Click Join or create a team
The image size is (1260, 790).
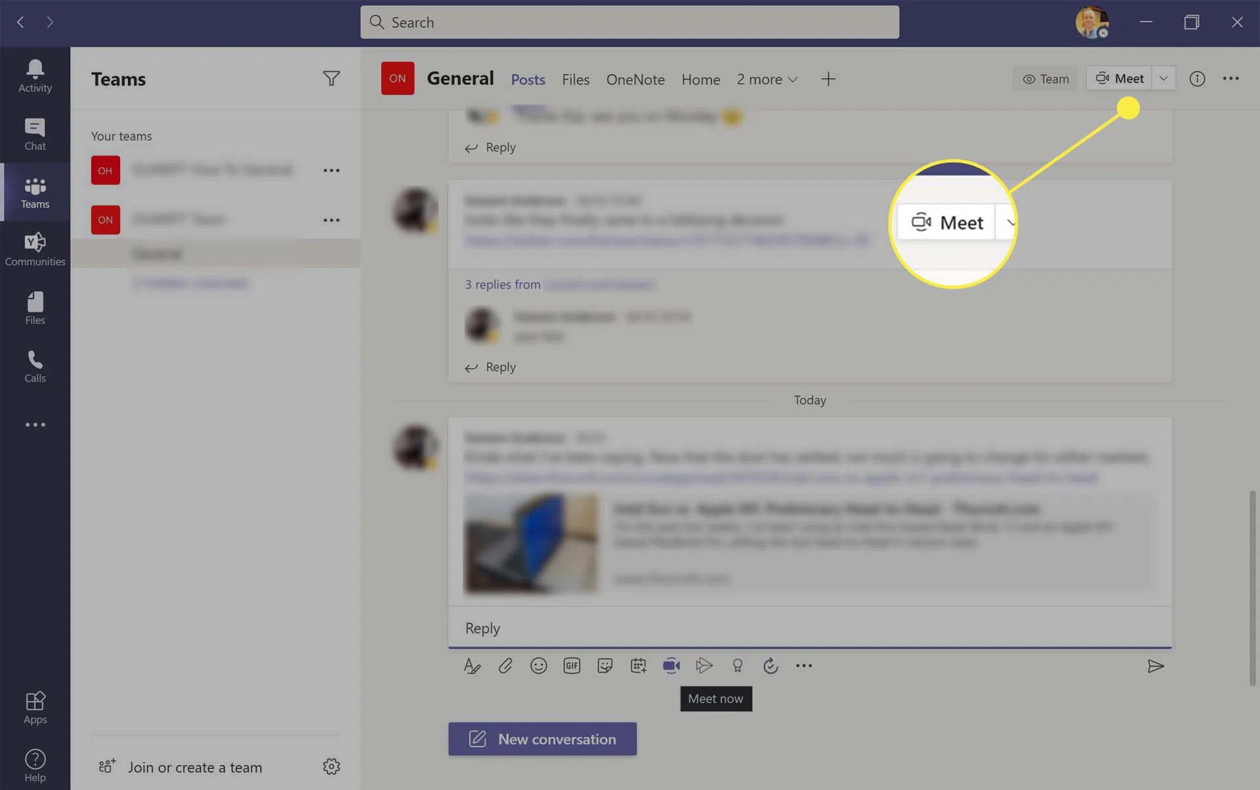click(194, 767)
